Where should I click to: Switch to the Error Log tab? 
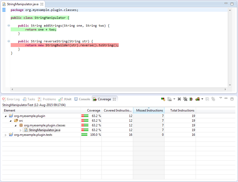(x=11, y=99)
